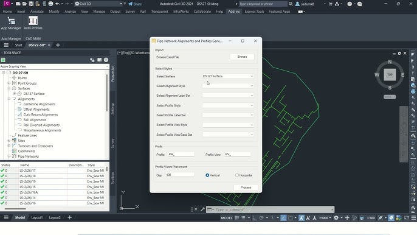Open the Home ribbon tab
Image resolution: width=417 pixels, height=235 pixels.
tap(7, 12)
